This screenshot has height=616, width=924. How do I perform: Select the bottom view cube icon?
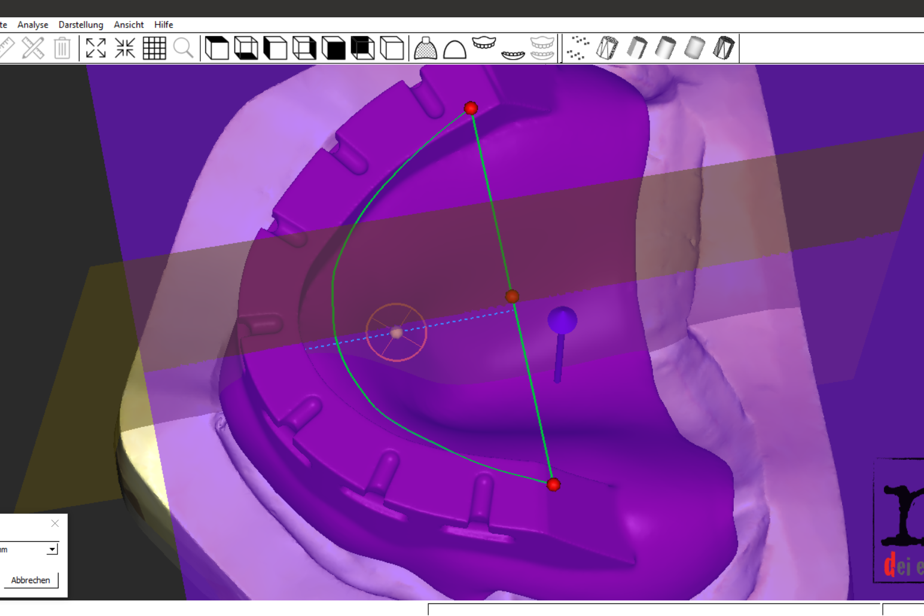click(246, 48)
